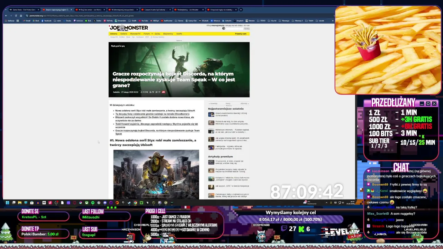Image resolution: width=443 pixels, height=249 pixels.
Task: Open the Gmail bookmark
Action: click(27, 21)
